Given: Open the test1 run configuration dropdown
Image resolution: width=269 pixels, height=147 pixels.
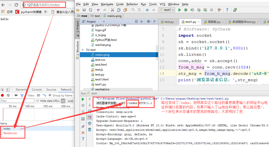Looking at the screenshot, I should tap(167, 10).
